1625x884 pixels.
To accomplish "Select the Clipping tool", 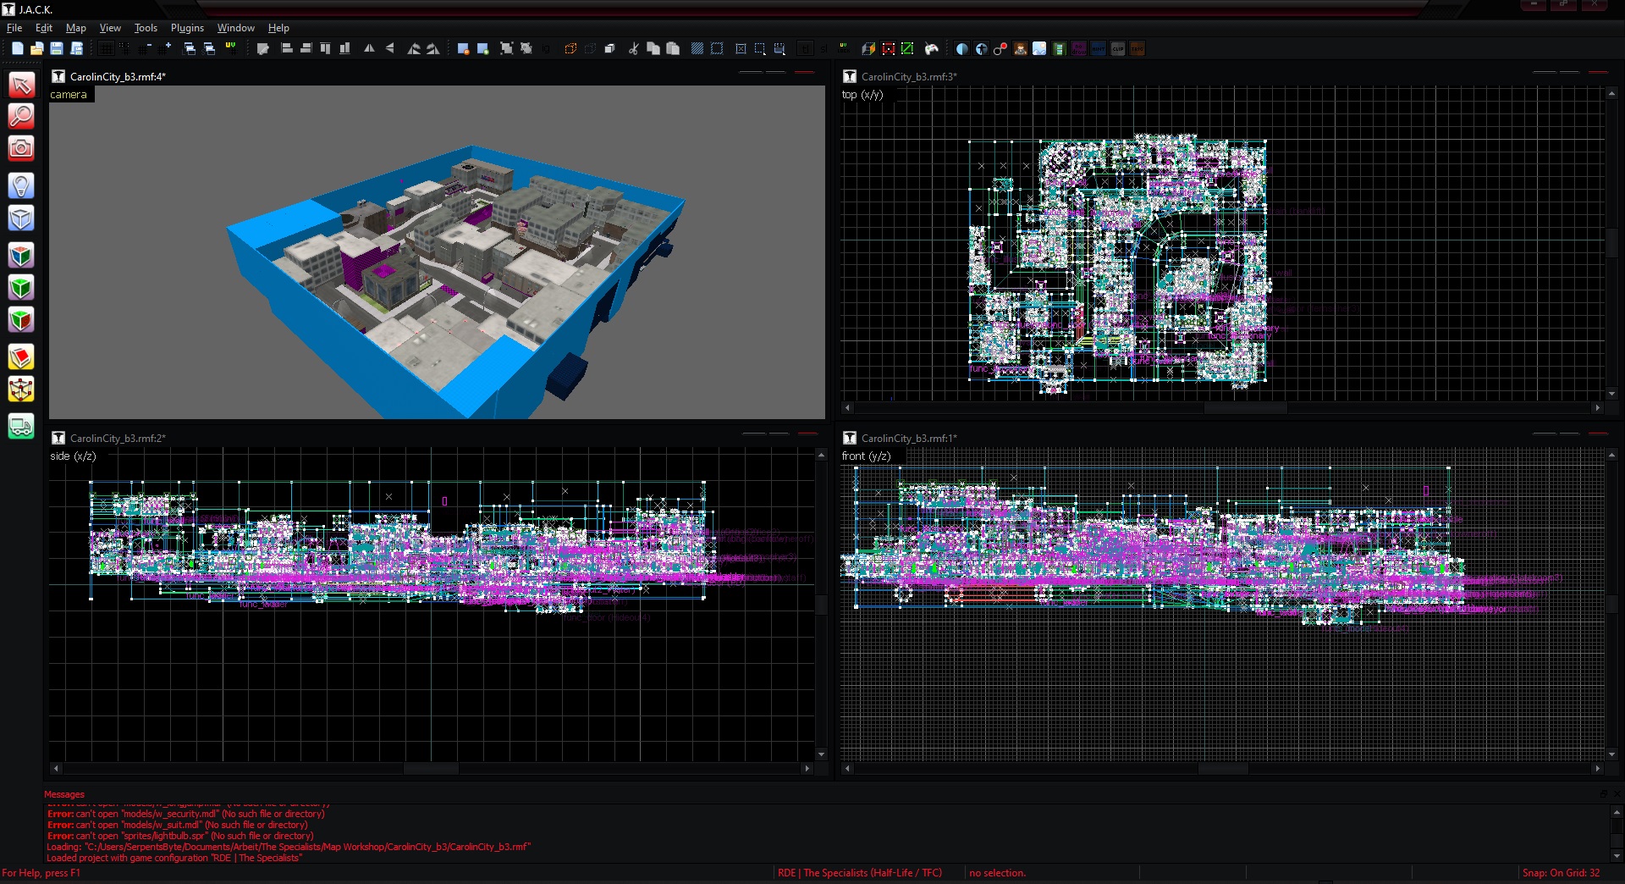I will pos(21,357).
